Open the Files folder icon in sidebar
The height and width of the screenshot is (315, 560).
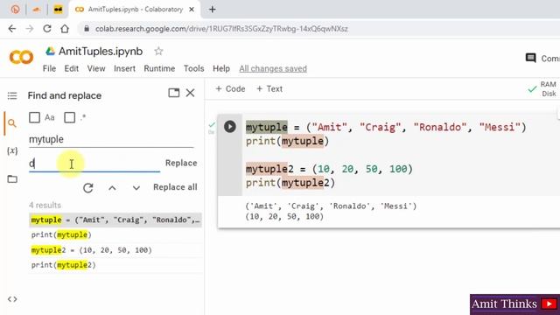coord(12,178)
